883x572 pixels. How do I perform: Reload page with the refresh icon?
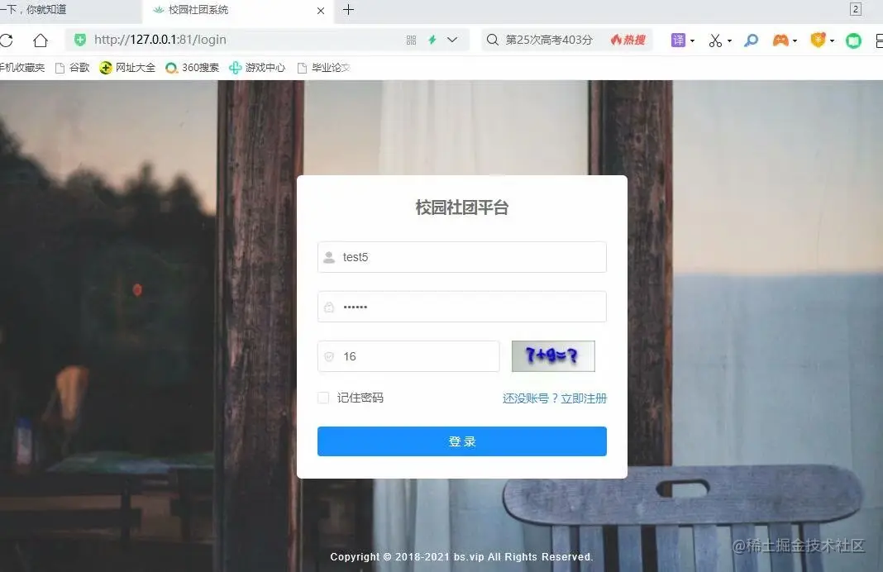tap(6, 40)
